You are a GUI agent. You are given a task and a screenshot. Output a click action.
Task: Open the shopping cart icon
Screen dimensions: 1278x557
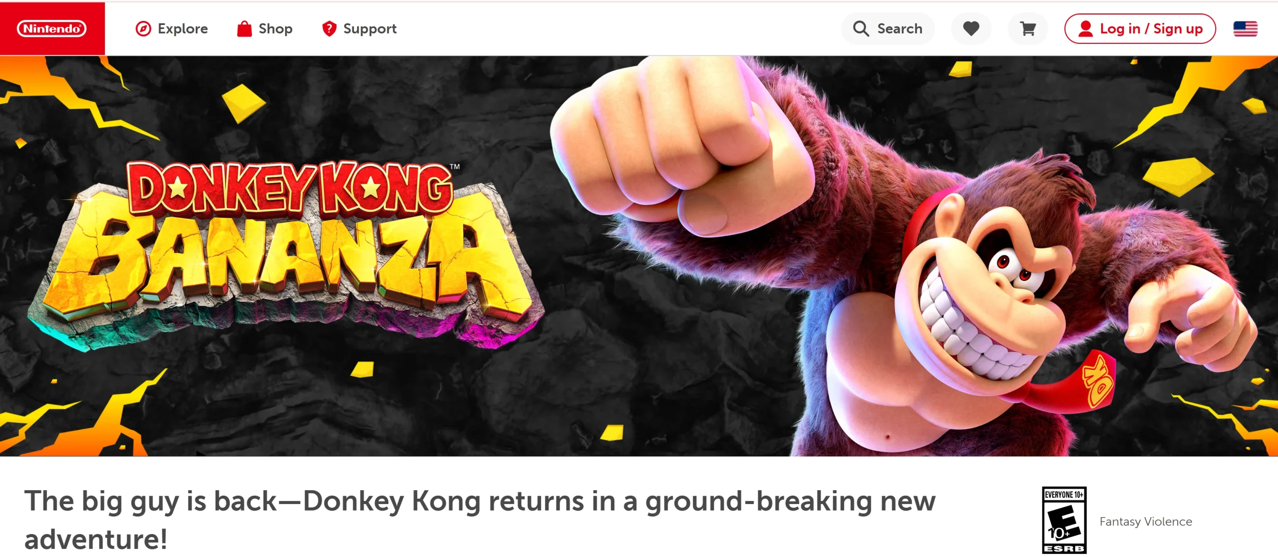[1027, 29]
